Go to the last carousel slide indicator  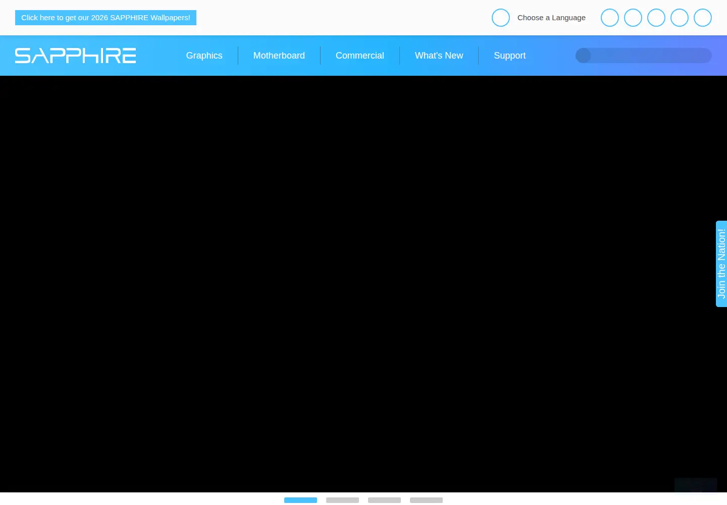point(426,500)
